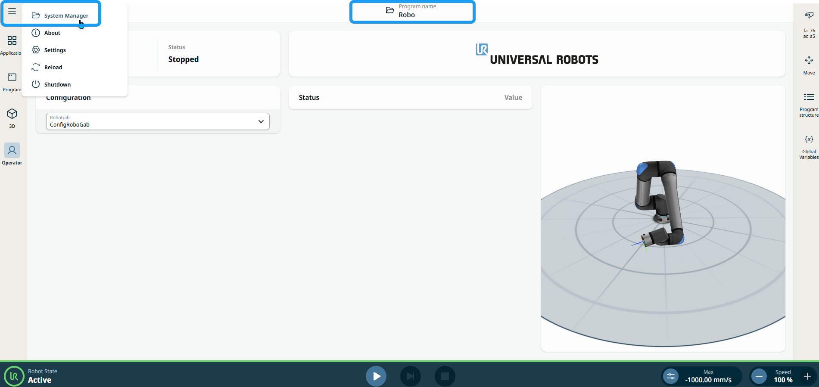Open the Application sidebar panel
The image size is (819, 387).
tap(12, 45)
